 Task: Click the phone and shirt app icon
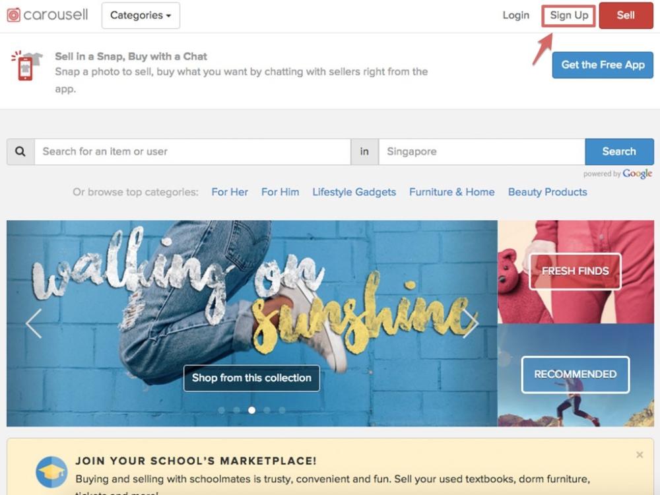tap(26, 65)
